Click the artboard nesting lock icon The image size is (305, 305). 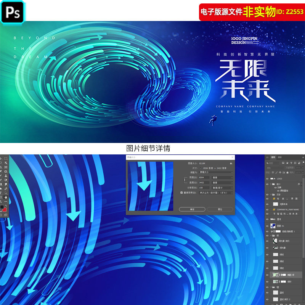[x=284, y=172]
